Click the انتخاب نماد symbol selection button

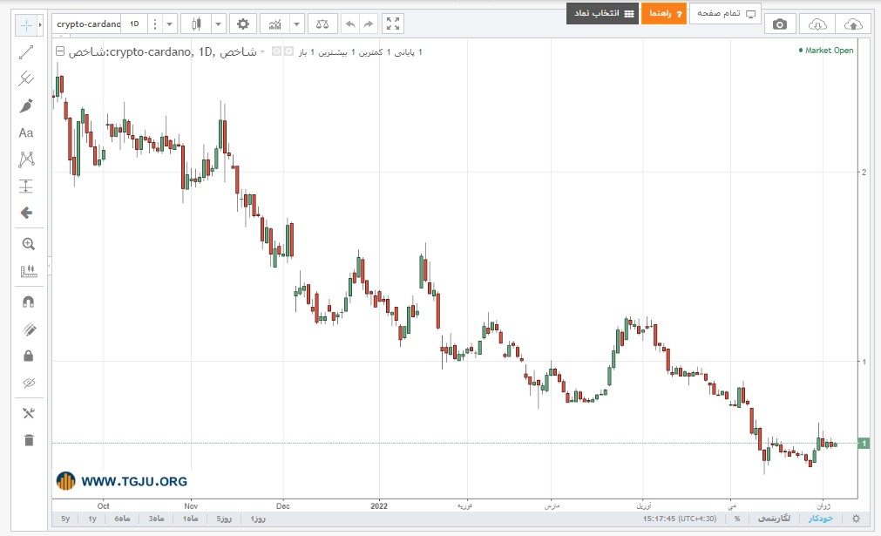click(x=602, y=13)
